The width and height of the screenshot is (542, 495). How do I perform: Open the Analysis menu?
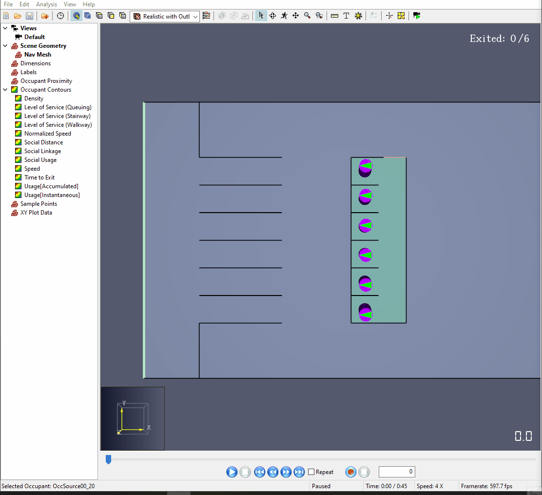click(x=46, y=4)
